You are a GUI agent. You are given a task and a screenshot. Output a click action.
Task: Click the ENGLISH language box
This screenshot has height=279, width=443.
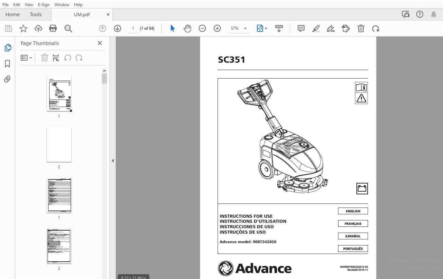click(x=353, y=211)
